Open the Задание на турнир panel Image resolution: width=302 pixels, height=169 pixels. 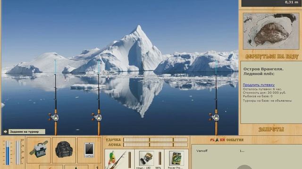pyautogui.click(x=27, y=131)
